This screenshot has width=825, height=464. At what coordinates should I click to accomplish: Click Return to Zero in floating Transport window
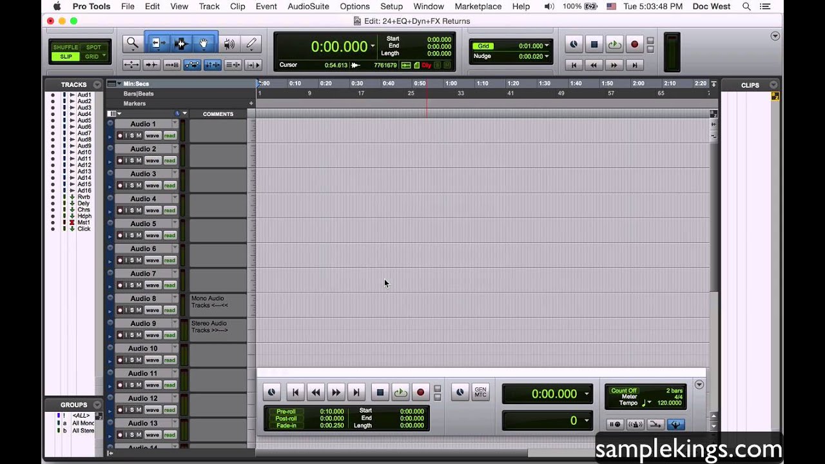295,392
